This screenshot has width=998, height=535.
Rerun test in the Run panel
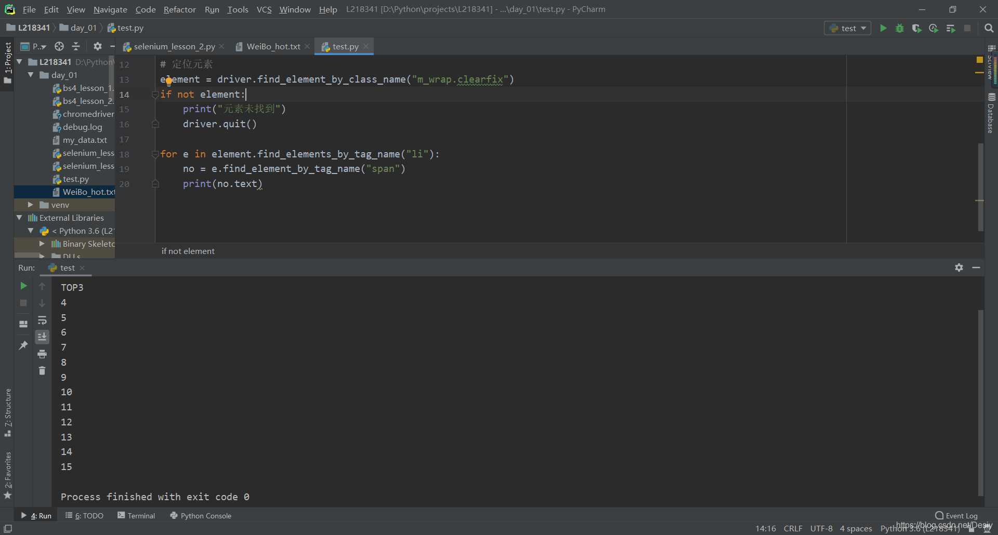click(23, 286)
